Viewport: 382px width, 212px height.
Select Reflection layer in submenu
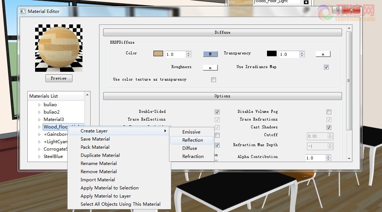tap(192, 140)
